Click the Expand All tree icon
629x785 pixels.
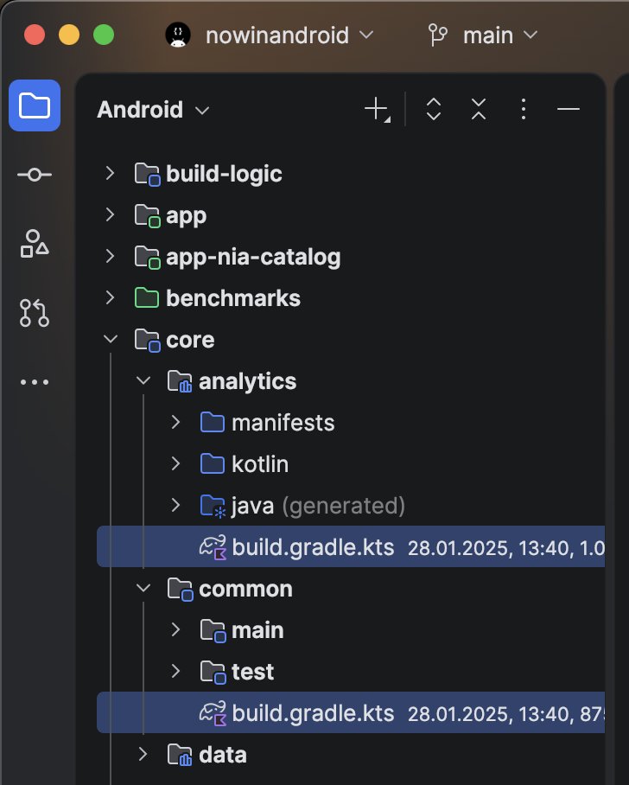click(434, 109)
